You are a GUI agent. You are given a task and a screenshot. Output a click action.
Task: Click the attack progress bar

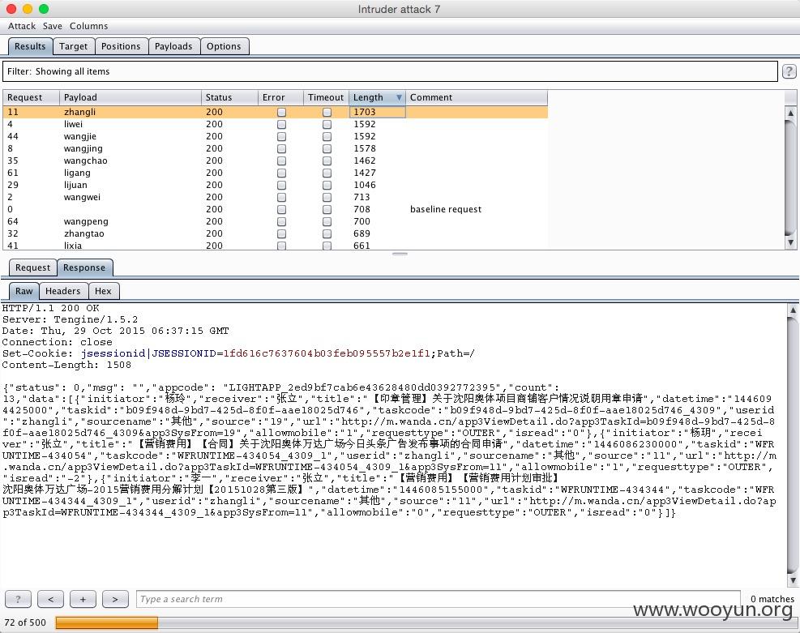pyautogui.click(x=426, y=622)
